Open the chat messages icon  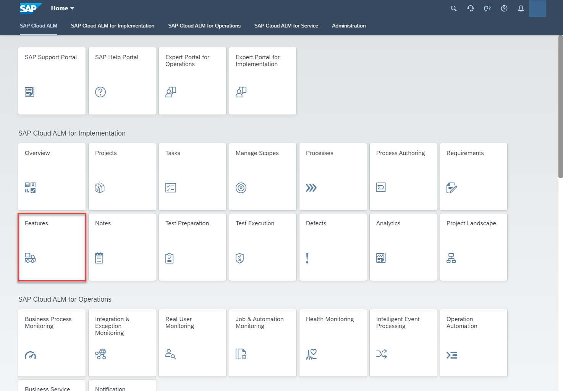point(487,8)
